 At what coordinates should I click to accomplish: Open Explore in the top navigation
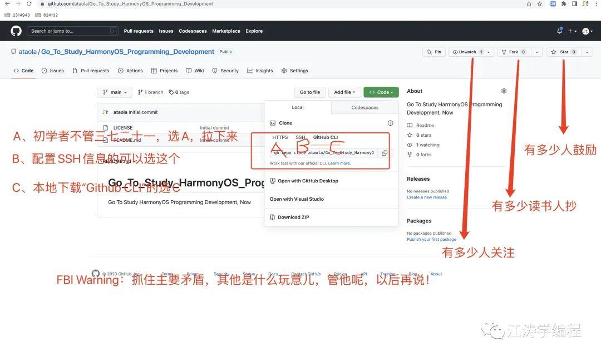254,31
